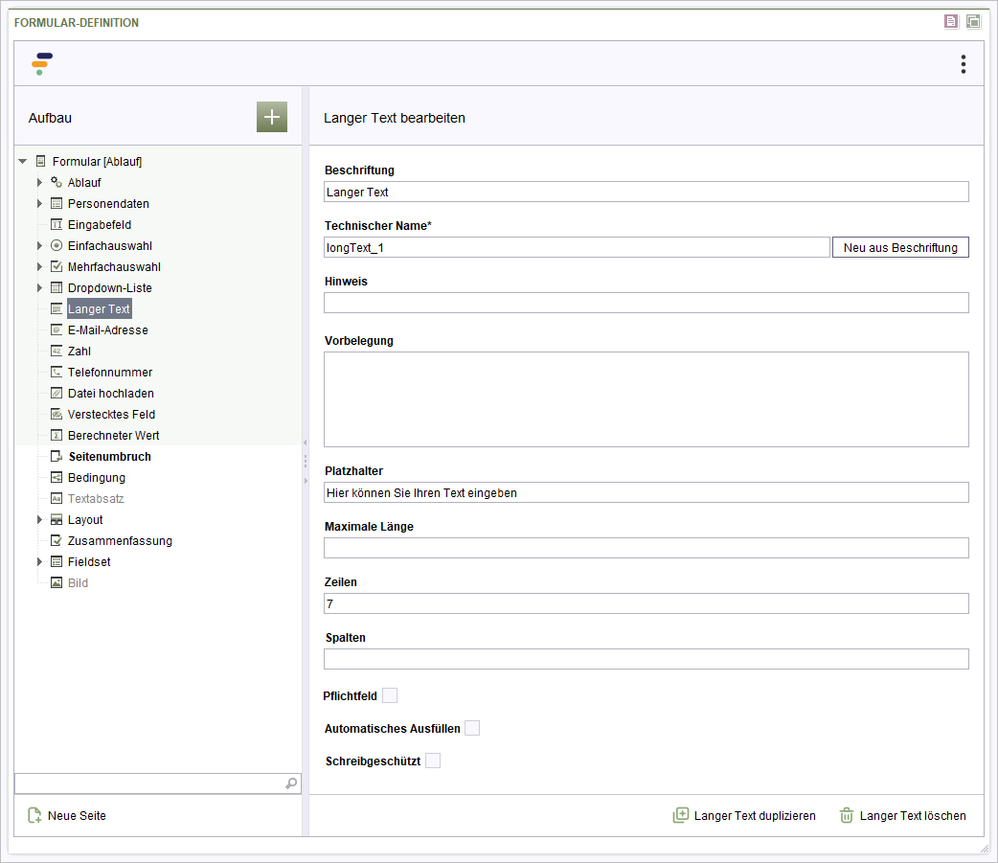Click Langer Text duplizieren
This screenshot has width=998, height=863.
tap(744, 815)
